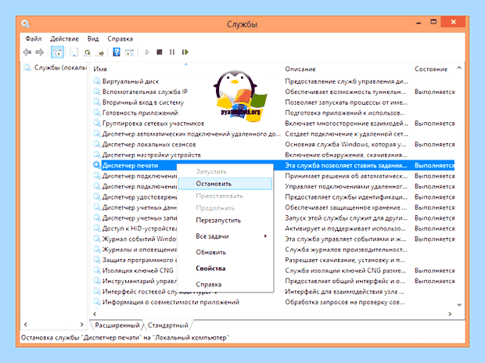Viewport: 485px width, 363px height.
Task: Select Группировка сетевых участников service
Action: [x=153, y=124]
